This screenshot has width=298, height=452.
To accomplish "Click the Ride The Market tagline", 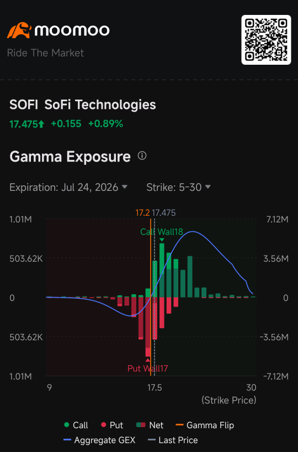I will pyautogui.click(x=45, y=53).
